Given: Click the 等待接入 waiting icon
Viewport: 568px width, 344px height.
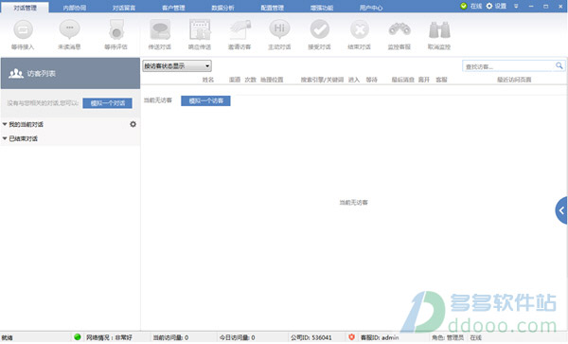Looking at the screenshot, I should pyautogui.click(x=23, y=29).
